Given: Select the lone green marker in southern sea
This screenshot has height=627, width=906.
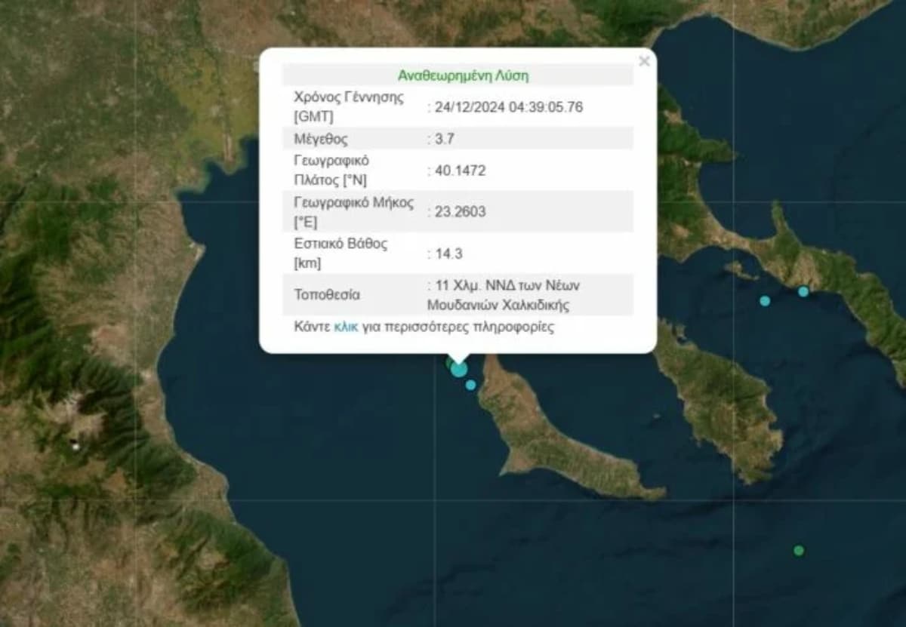Looking at the screenshot, I should click(799, 551).
